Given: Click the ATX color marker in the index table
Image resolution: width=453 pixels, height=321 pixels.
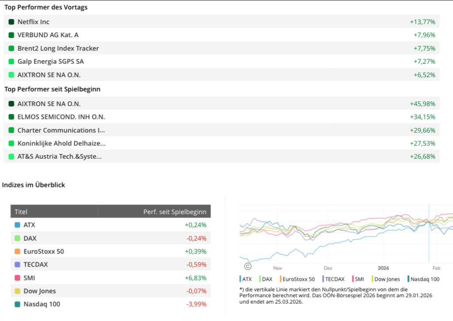Looking at the screenshot, I should [17, 225].
